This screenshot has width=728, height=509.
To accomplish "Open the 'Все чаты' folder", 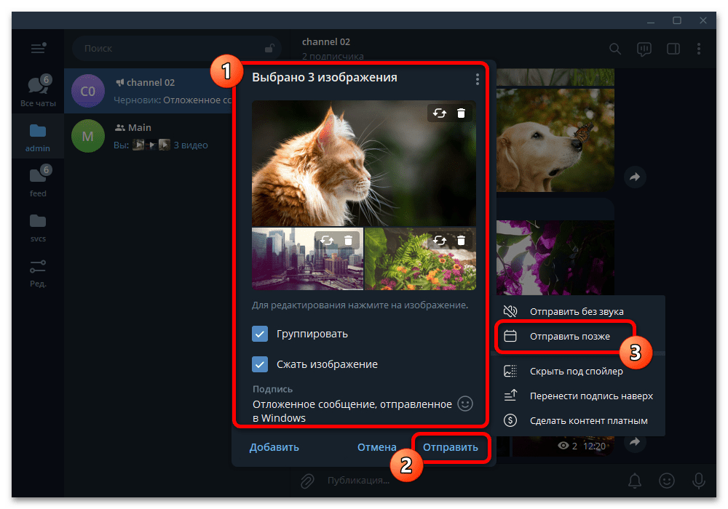I will click(x=38, y=90).
